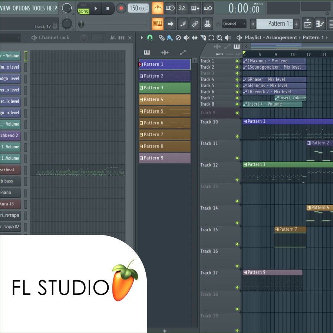The width and height of the screenshot is (333, 333).
Task: Open the (none) snap selector dropdown
Action: tap(234, 24)
